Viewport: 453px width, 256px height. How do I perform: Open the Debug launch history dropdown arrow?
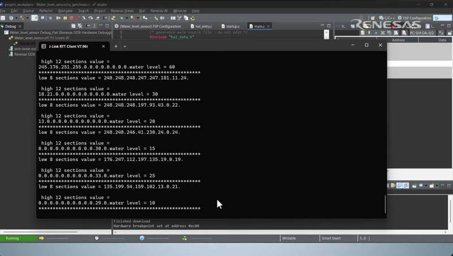[x=127, y=18]
